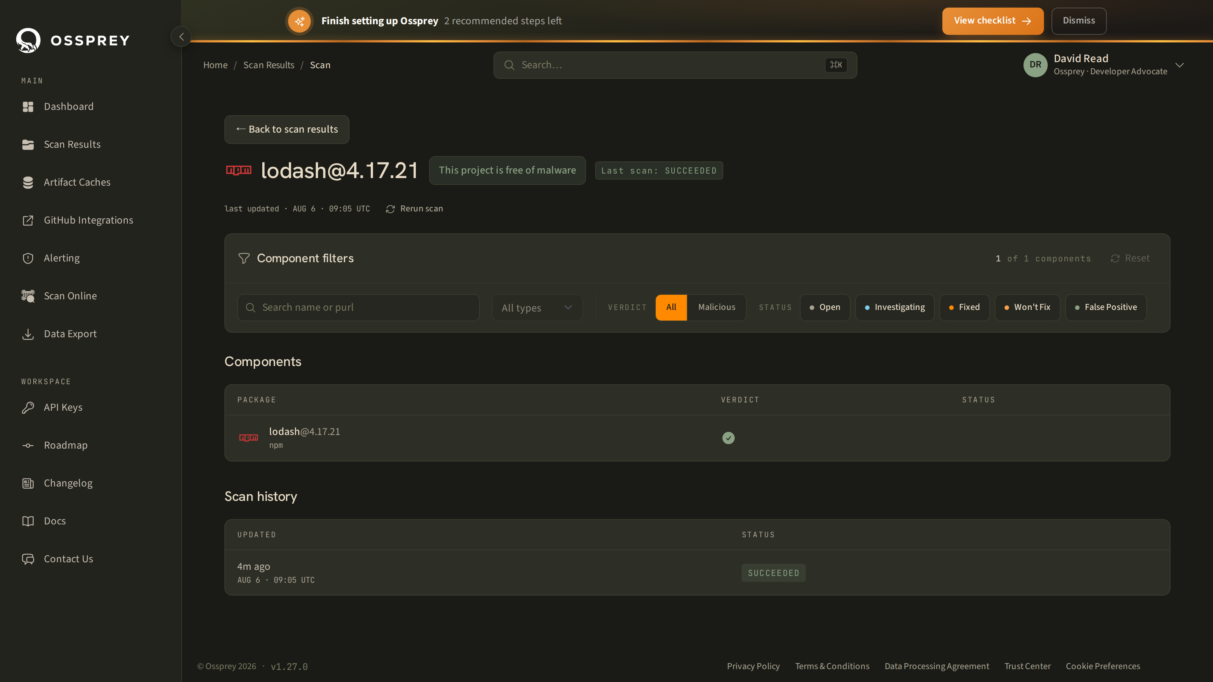This screenshot has width=1213, height=682.
Task: Click the Alerting shield icon
Action: click(x=28, y=258)
